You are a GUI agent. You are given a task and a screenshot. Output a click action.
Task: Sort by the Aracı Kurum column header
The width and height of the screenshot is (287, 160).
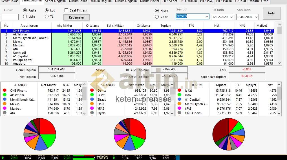(x=29, y=26)
